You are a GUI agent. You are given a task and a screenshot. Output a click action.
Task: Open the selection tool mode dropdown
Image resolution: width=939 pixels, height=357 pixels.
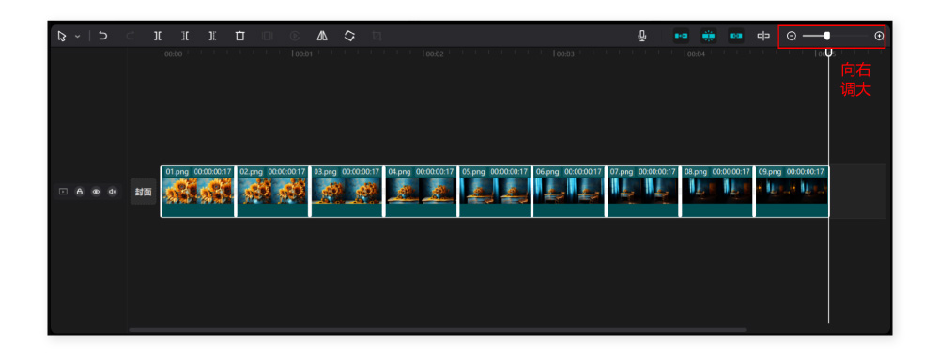(x=77, y=37)
